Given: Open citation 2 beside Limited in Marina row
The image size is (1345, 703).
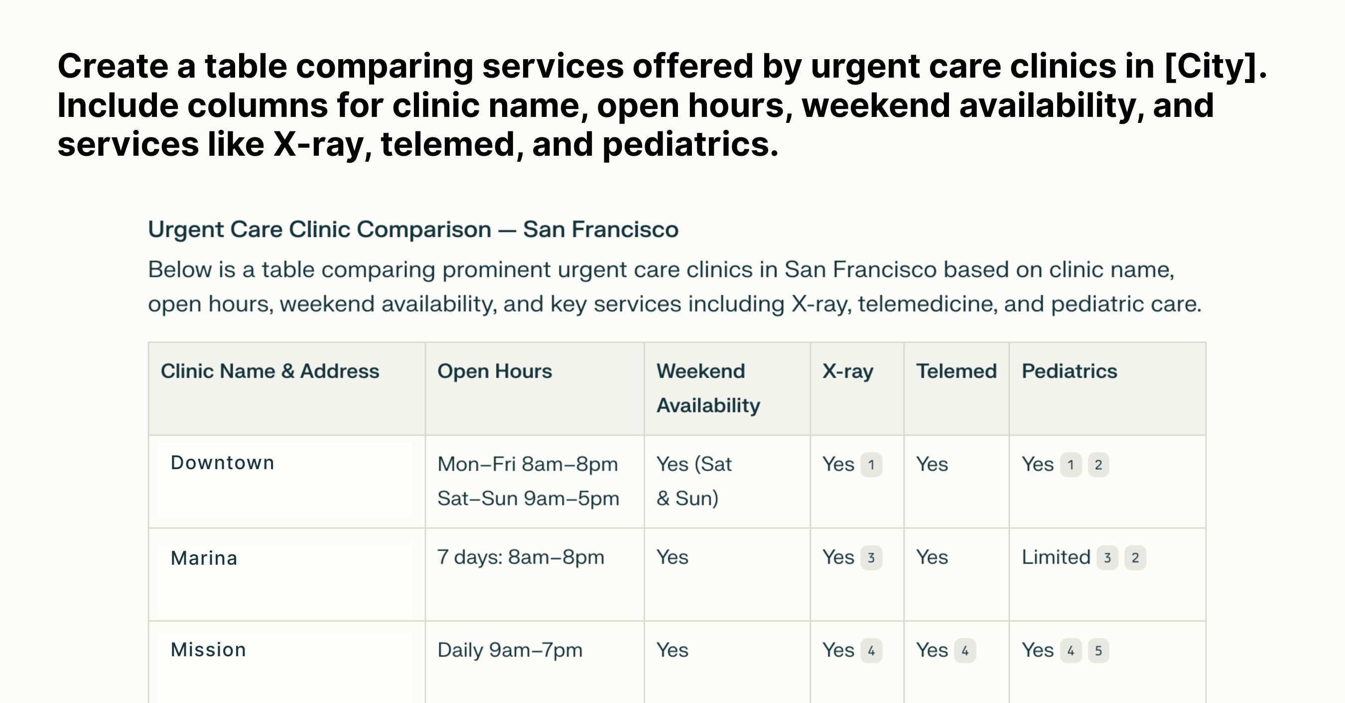Looking at the screenshot, I should (x=1135, y=558).
